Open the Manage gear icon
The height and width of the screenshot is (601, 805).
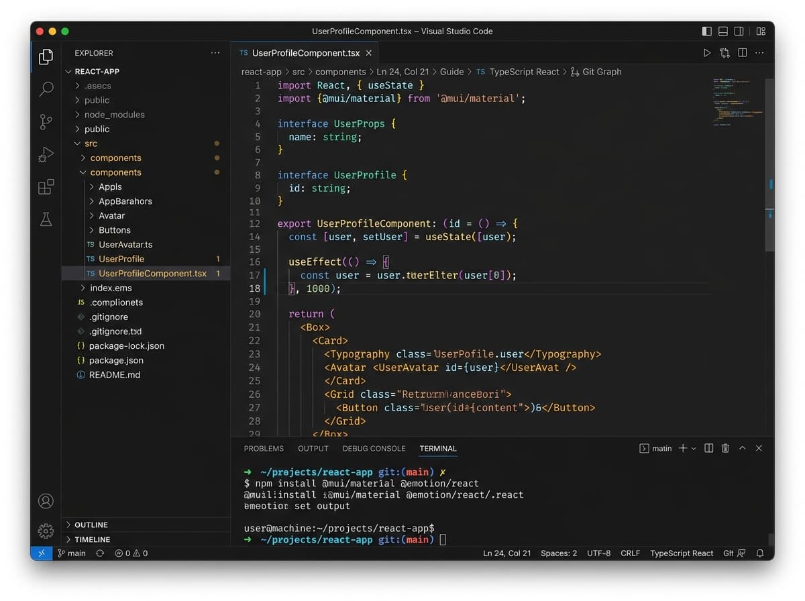tap(46, 531)
